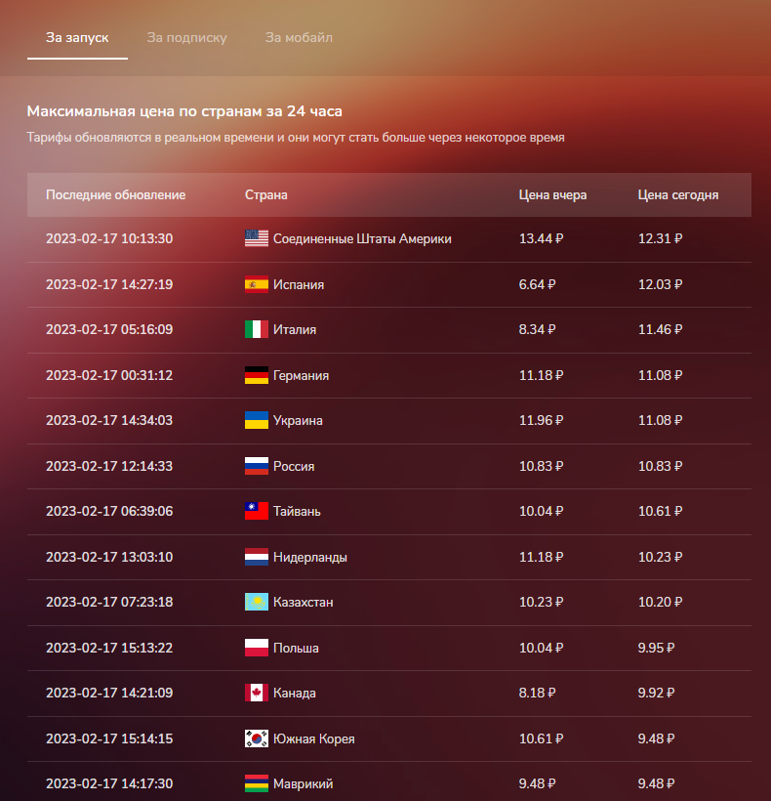
Task: Select the «За запуск» tab
Action: [x=77, y=38]
